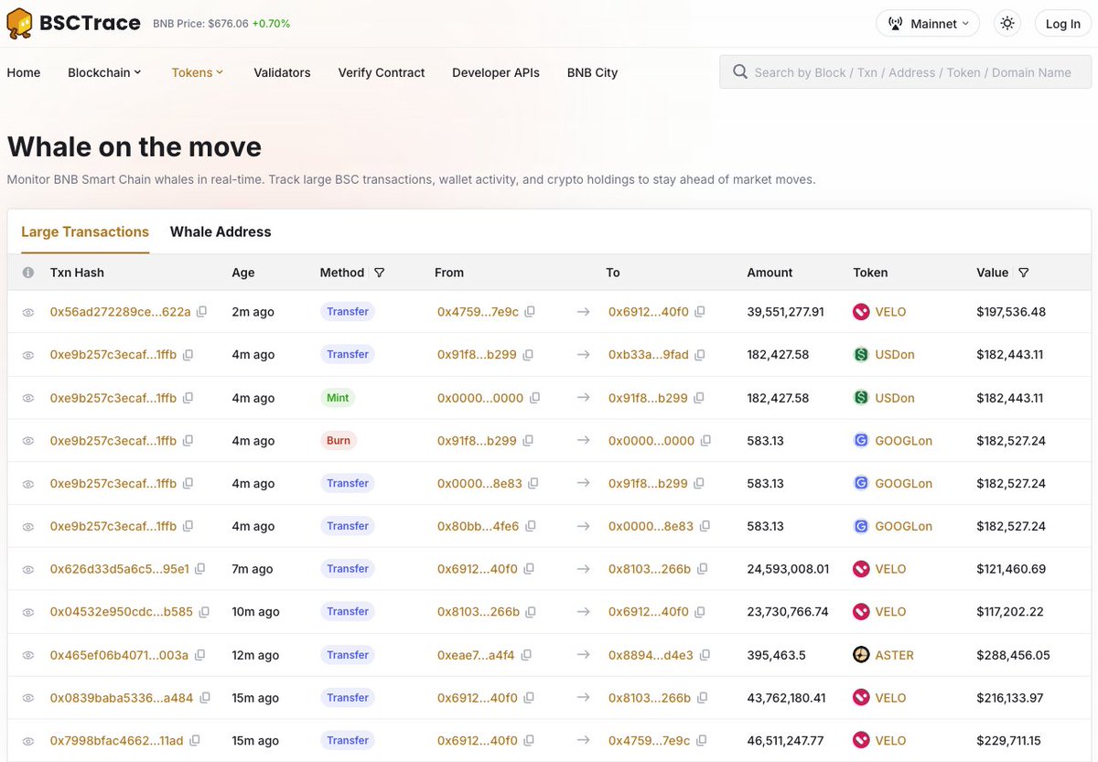Screen dimensions: 1098x762
Task: Preview the 0x465ef06b4071...003a transaction eye icon
Action: [28, 656]
